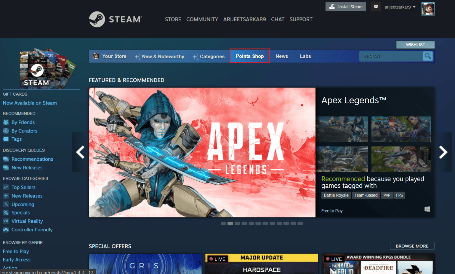This screenshot has height=274, width=455.
Task: Open messages via the envelope icon
Action: (x=376, y=7)
